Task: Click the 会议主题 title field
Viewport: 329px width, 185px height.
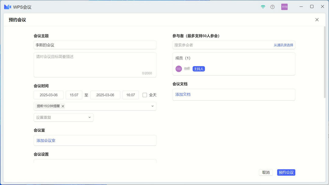Action: tap(95, 45)
